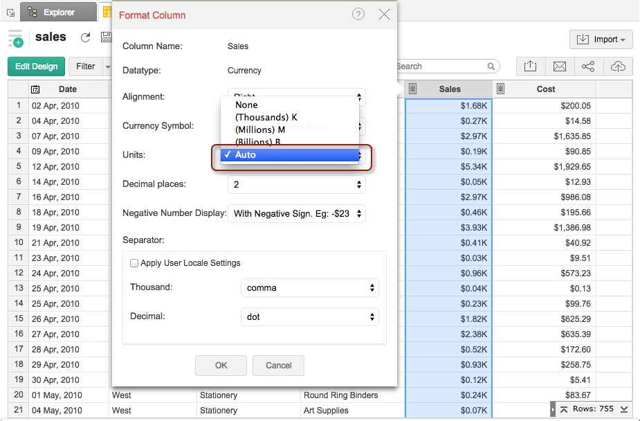640x421 pixels.
Task: Open the Decimal places dropdown
Action: point(296,184)
